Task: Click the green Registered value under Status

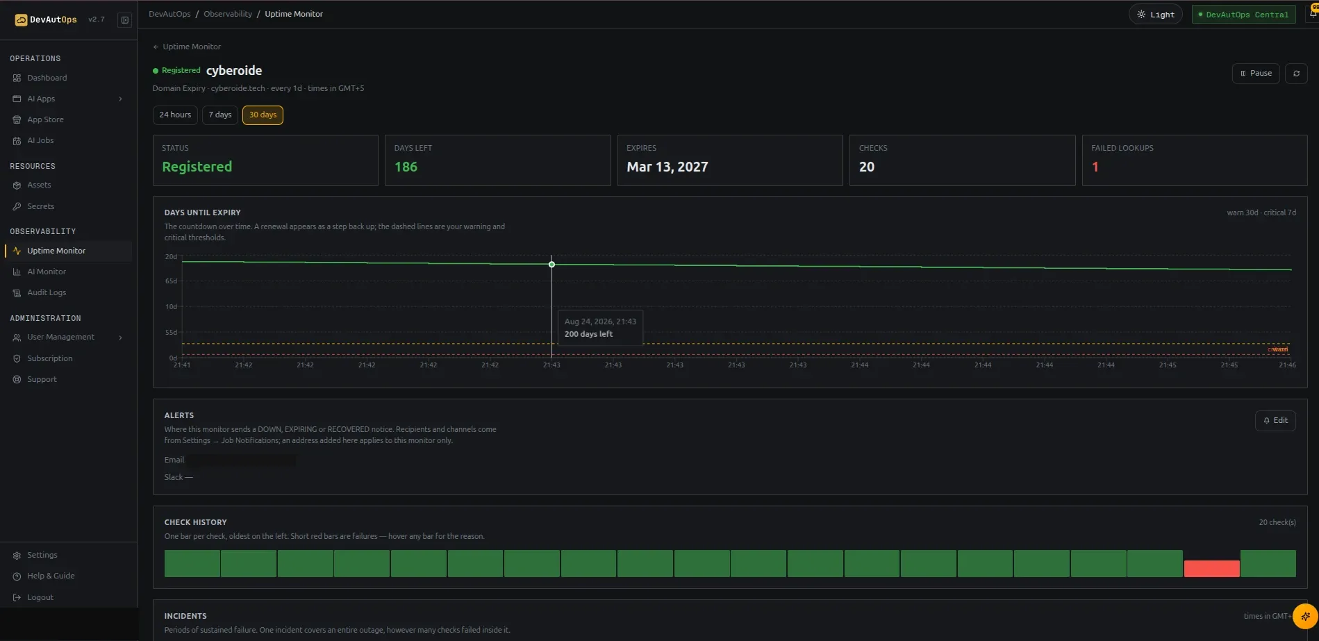Action: pyautogui.click(x=197, y=167)
